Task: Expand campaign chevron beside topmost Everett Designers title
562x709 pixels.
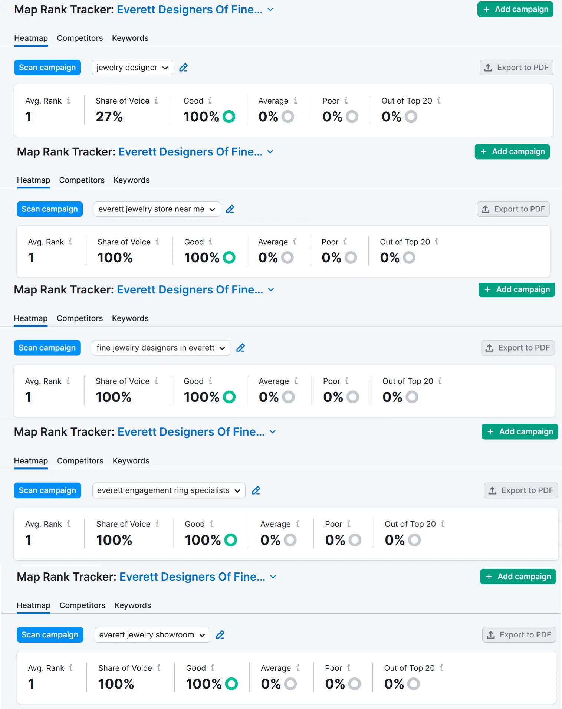Action: point(271,10)
